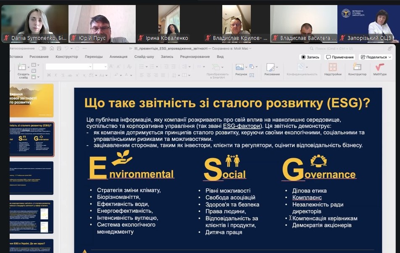
Task: Open the MathType add-in
Action: click(x=379, y=69)
